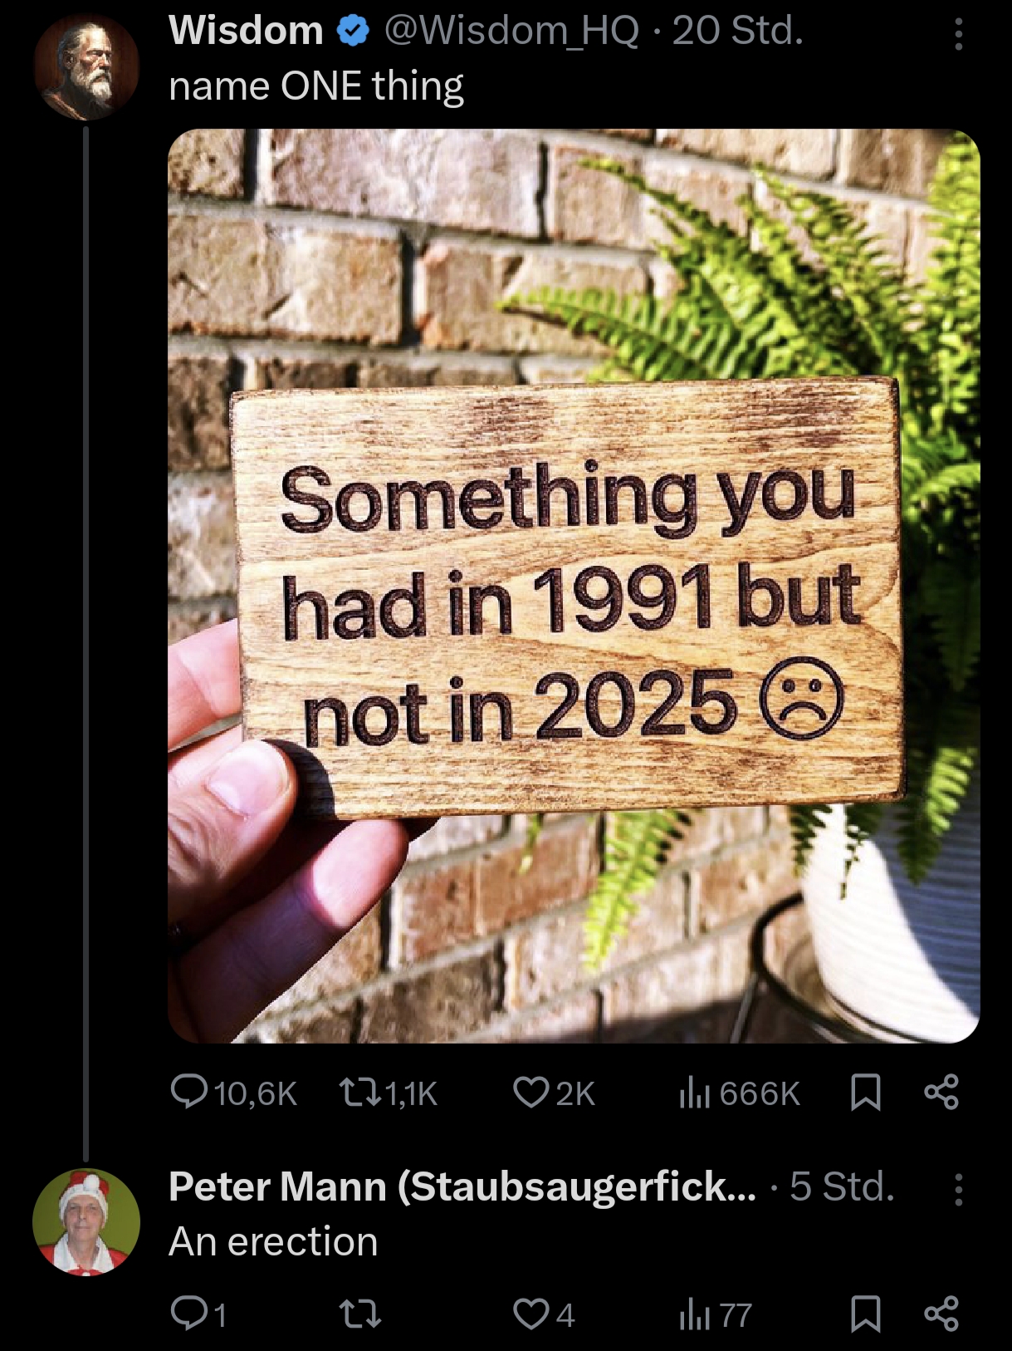Open Peter Mann's profile avatar

tap(86, 1221)
